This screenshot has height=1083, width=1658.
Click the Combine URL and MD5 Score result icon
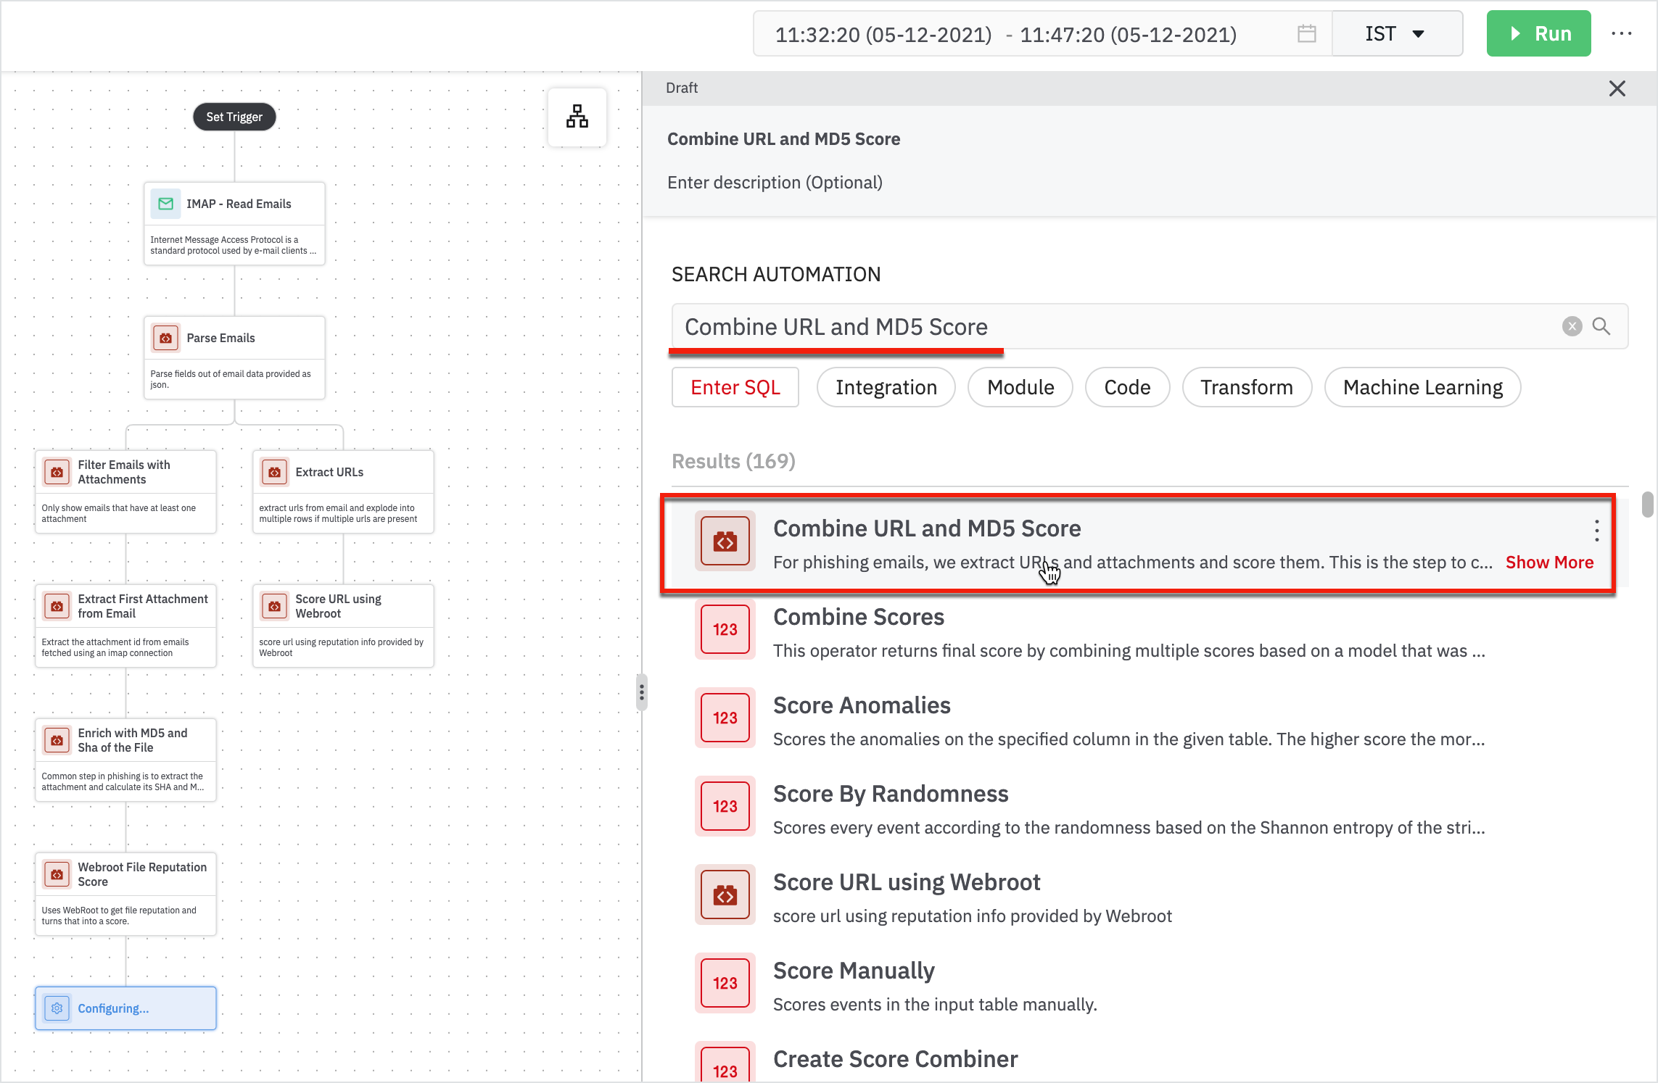[725, 541]
